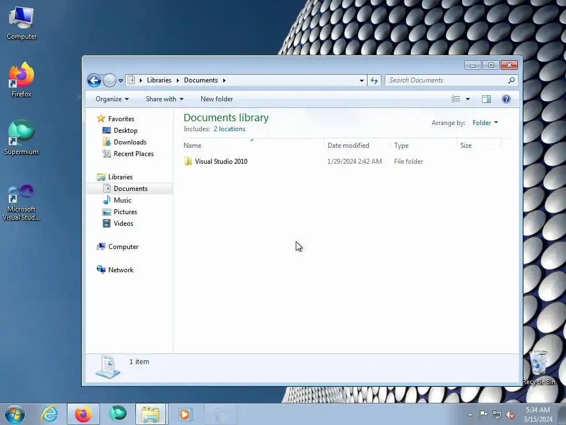Click the library icon in the address bar
This screenshot has height=425, width=566.
point(132,80)
